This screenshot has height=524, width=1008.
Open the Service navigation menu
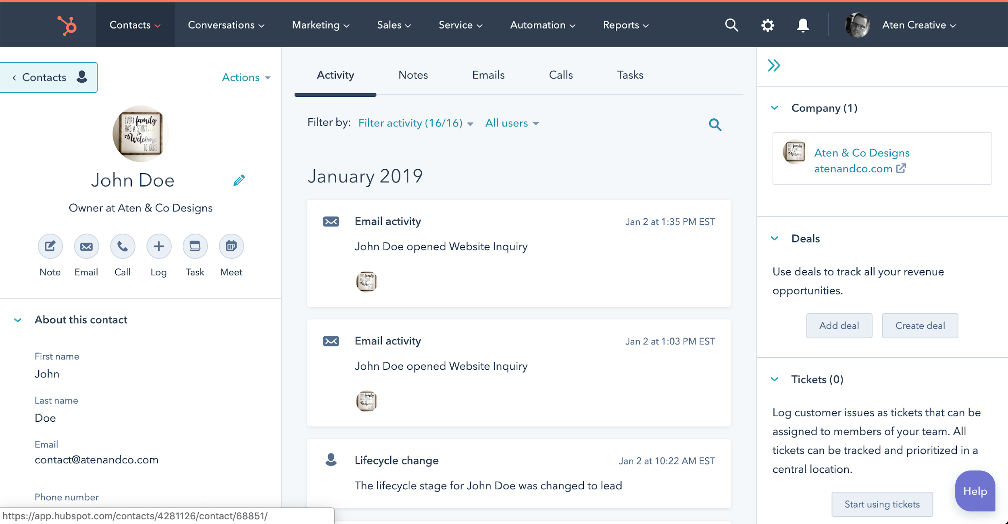click(x=460, y=25)
